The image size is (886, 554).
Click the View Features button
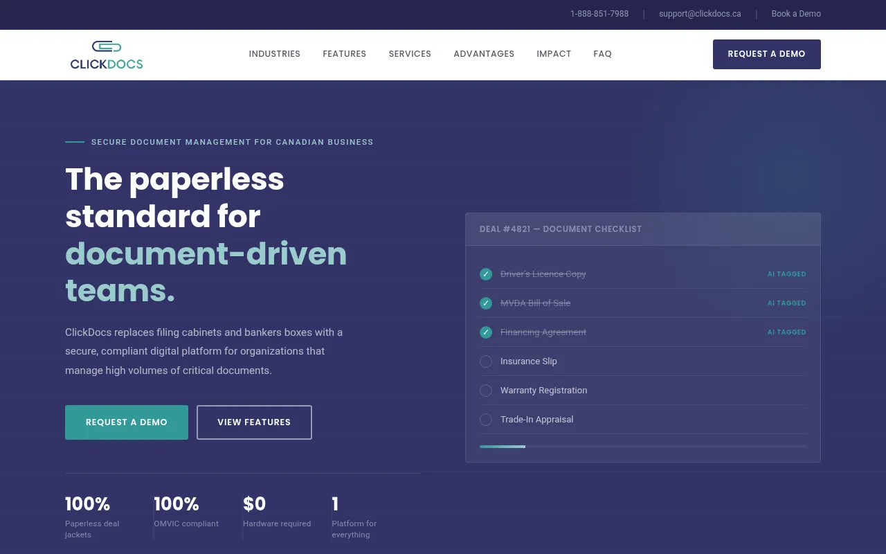click(x=254, y=422)
